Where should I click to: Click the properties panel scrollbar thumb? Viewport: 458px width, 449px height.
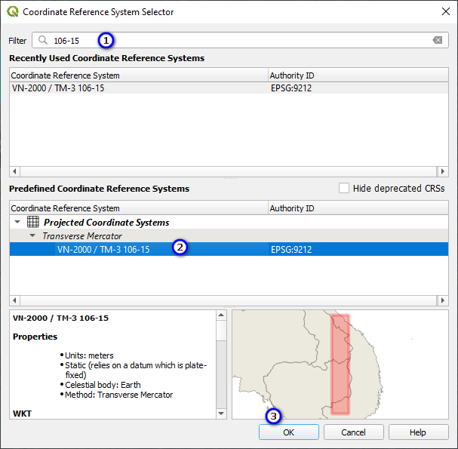[221, 330]
